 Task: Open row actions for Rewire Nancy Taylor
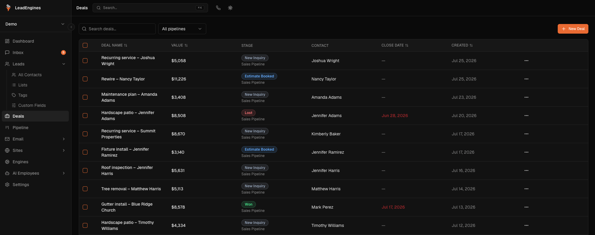[526, 79]
